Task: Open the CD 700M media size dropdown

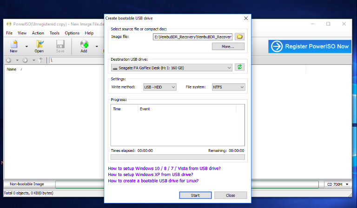Action: pos(337,184)
